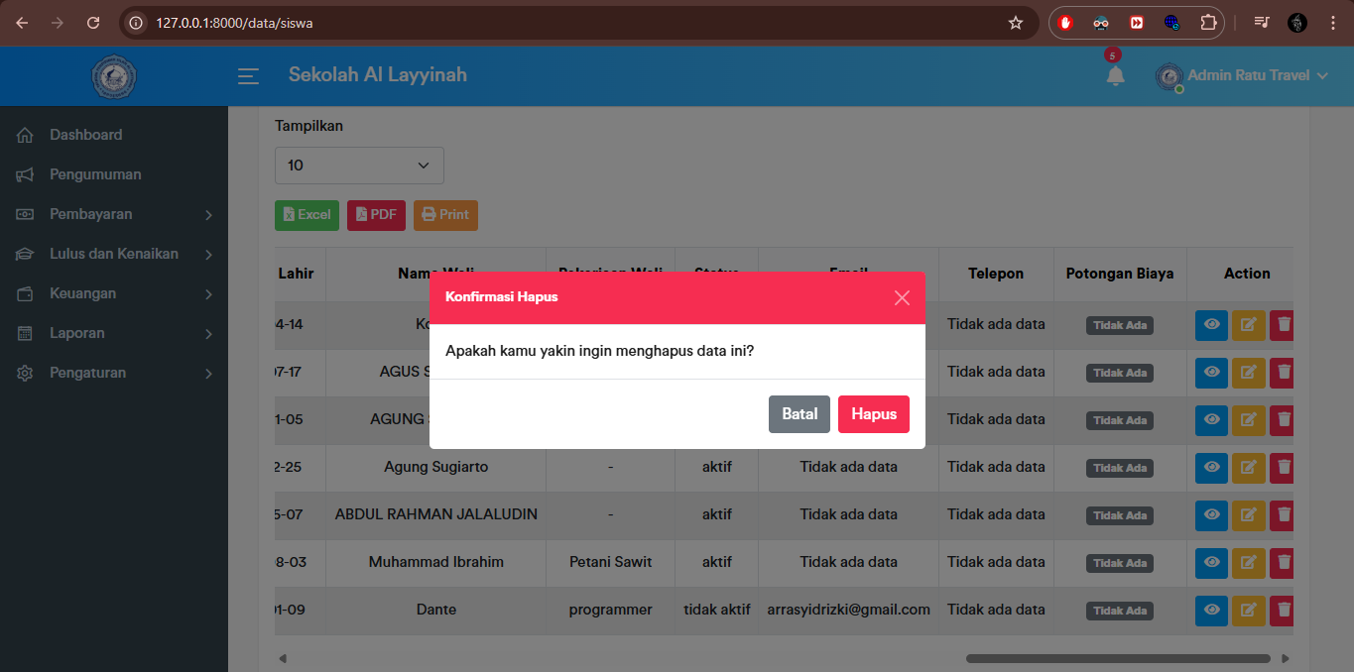Screen dimensions: 1354x672
Task: View details with eye icon for Dante row
Action: 1211,611
